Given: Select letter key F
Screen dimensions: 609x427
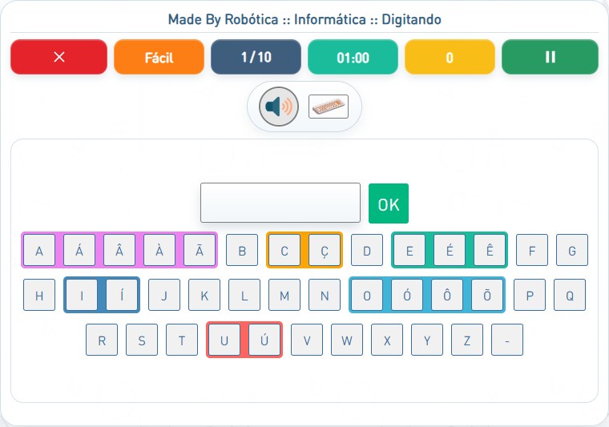Looking at the screenshot, I should (x=532, y=250).
